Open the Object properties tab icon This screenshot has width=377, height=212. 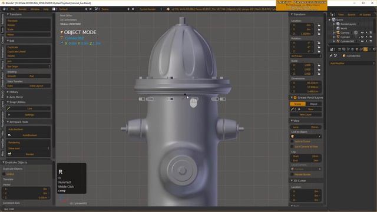click(357, 49)
